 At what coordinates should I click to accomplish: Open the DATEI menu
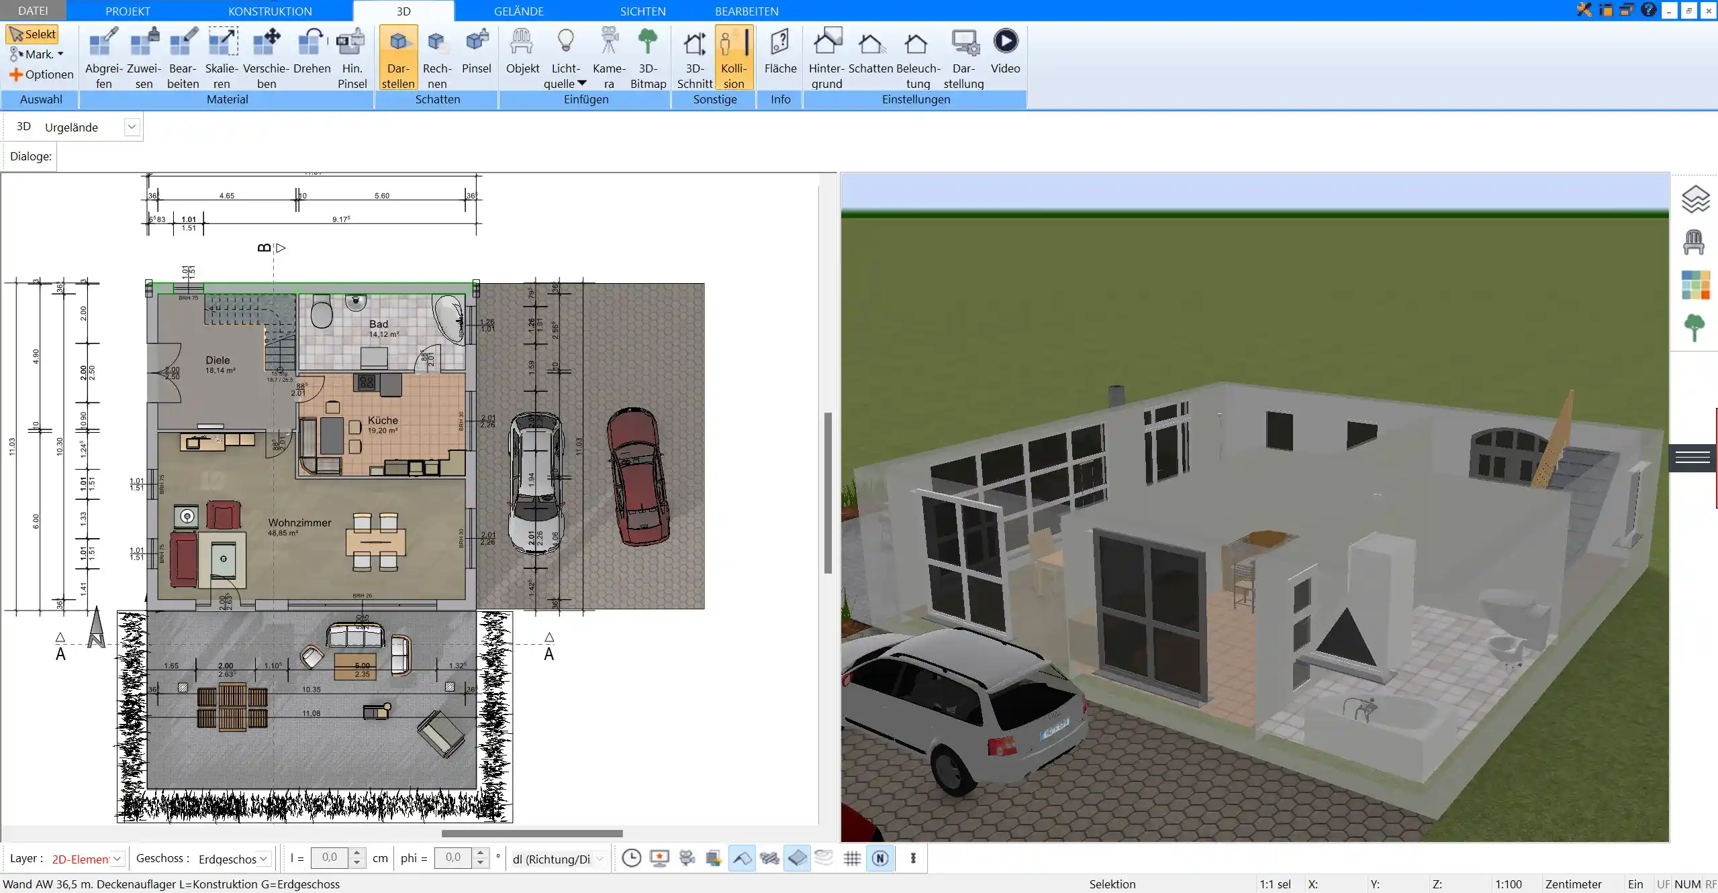pos(33,11)
